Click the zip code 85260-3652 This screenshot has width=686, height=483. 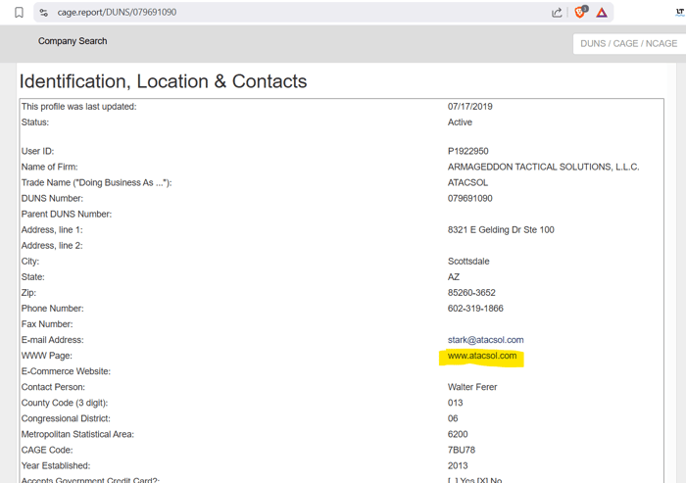click(x=473, y=293)
